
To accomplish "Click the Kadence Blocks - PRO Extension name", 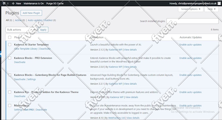I will point(33,58).
